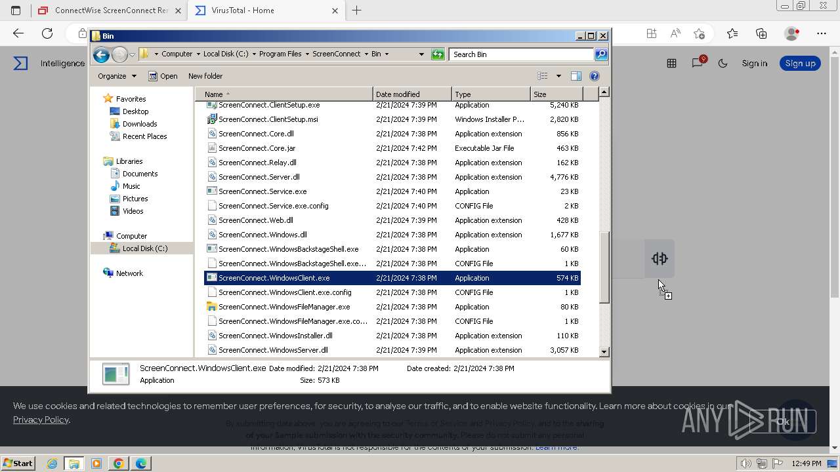Click inside the Search Bin field
The image size is (840, 472).
click(522, 54)
